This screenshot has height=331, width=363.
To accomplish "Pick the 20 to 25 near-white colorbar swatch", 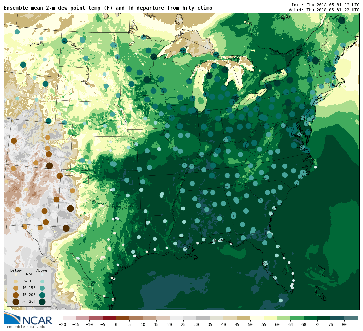I will [x=177, y=318].
